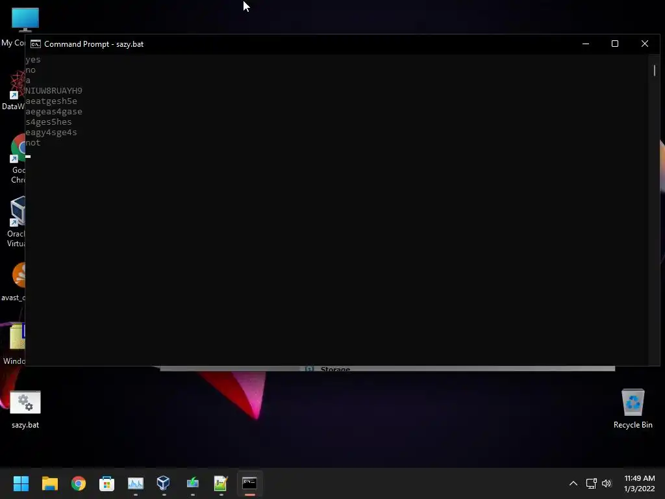Select the Google Chrome desktop shortcut

(x=18, y=159)
